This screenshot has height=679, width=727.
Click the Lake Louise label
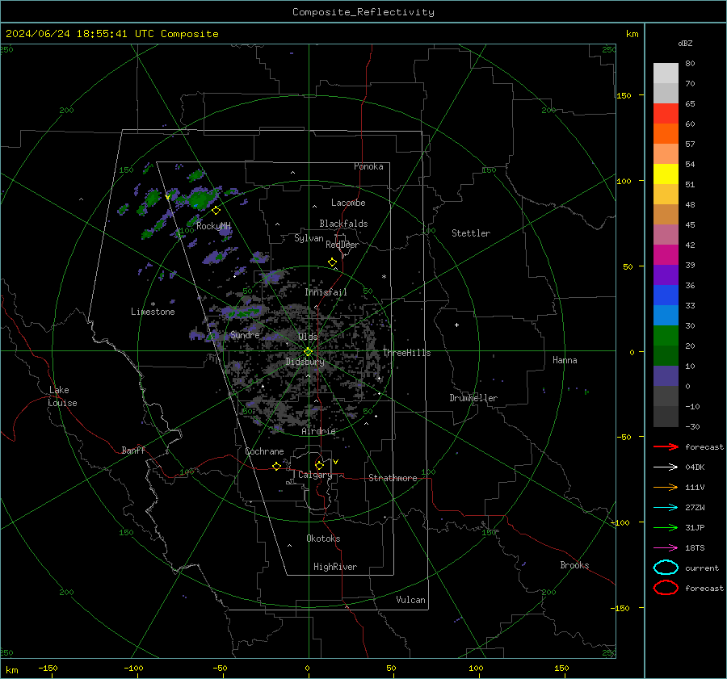(x=62, y=396)
